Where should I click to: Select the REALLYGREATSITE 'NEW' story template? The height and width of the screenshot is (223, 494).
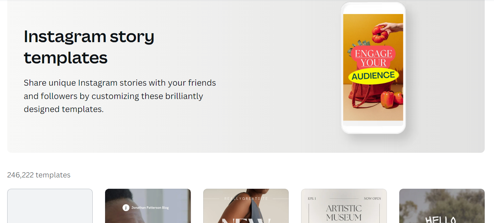click(x=246, y=206)
